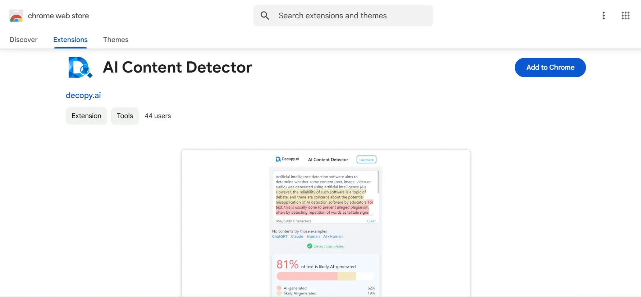Open the decopy.ai publisher link
This screenshot has height=297, width=641.
pyautogui.click(x=83, y=95)
